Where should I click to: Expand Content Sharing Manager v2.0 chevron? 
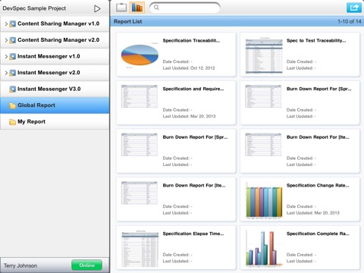pos(6,40)
